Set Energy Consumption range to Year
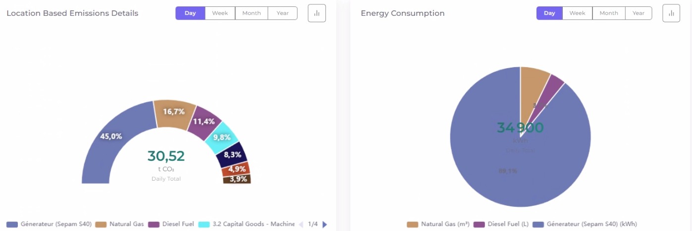 639,13
